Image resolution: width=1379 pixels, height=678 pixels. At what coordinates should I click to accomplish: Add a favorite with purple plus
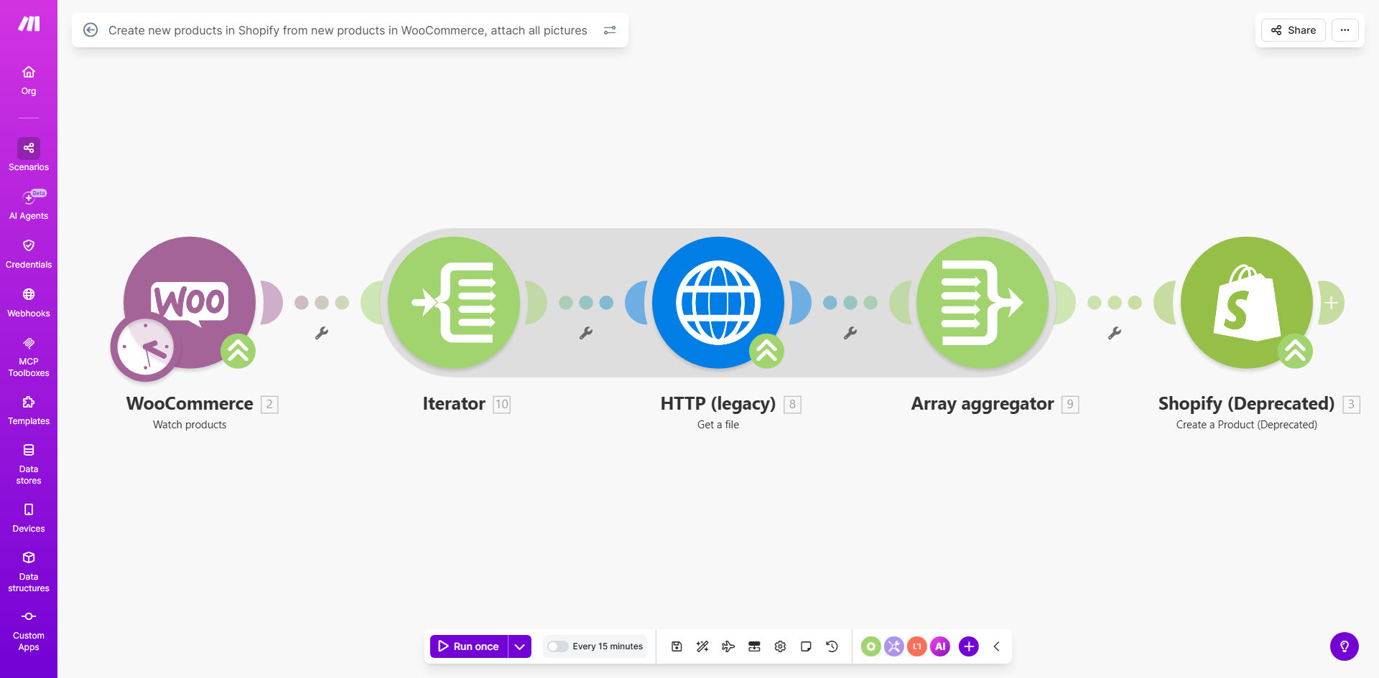[x=969, y=646]
